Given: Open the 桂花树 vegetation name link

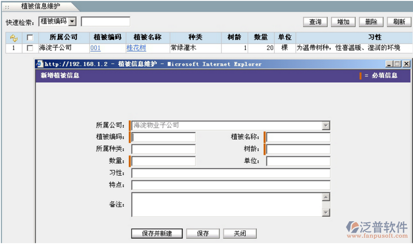Looking at the screenshot, I should 136,48.
